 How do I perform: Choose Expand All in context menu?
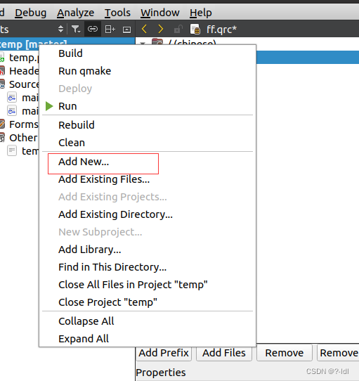(x=148, y=339)
